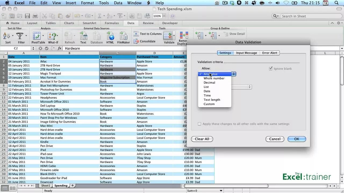Click the Refresh data icon
This screenshot has height=193, width=344.
(68, 36)
